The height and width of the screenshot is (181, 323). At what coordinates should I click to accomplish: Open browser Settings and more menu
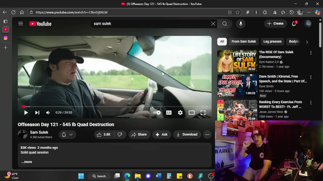(x=309, y=12)
